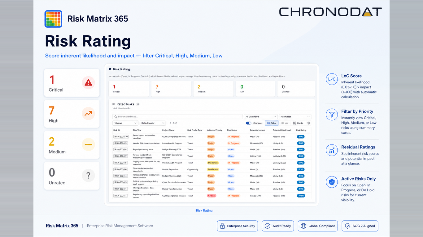Open the All Likelihood dropdown
Image resolution: width=423 pixels, height=237 pixels.
pyautogui.click(x=261, y=117)
